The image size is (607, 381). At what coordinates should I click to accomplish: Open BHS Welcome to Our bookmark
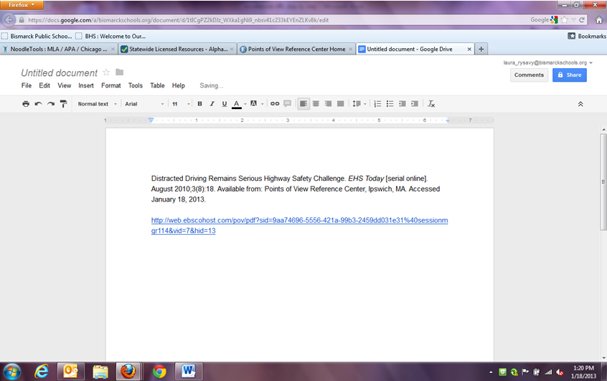(x=110, y=36)
